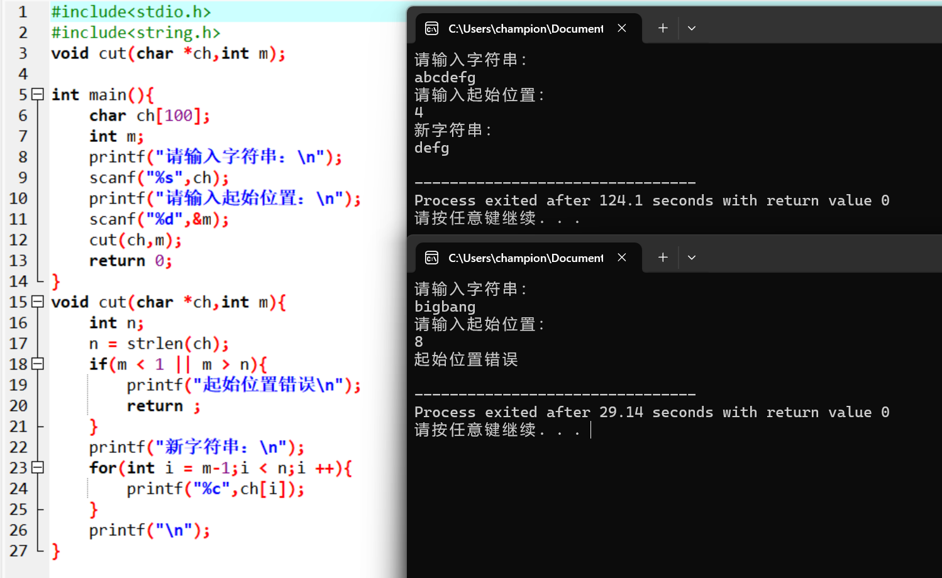The image size is (942, 578).
Task: Collapse the main function fold at line 5
Action: point(38,95)
